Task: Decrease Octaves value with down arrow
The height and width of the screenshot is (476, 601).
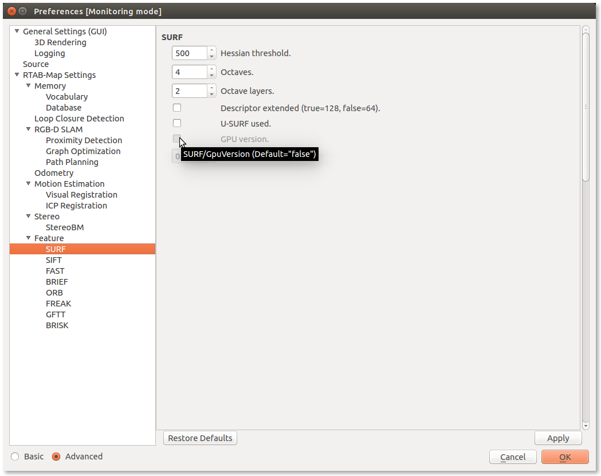Action: point(212,75)
